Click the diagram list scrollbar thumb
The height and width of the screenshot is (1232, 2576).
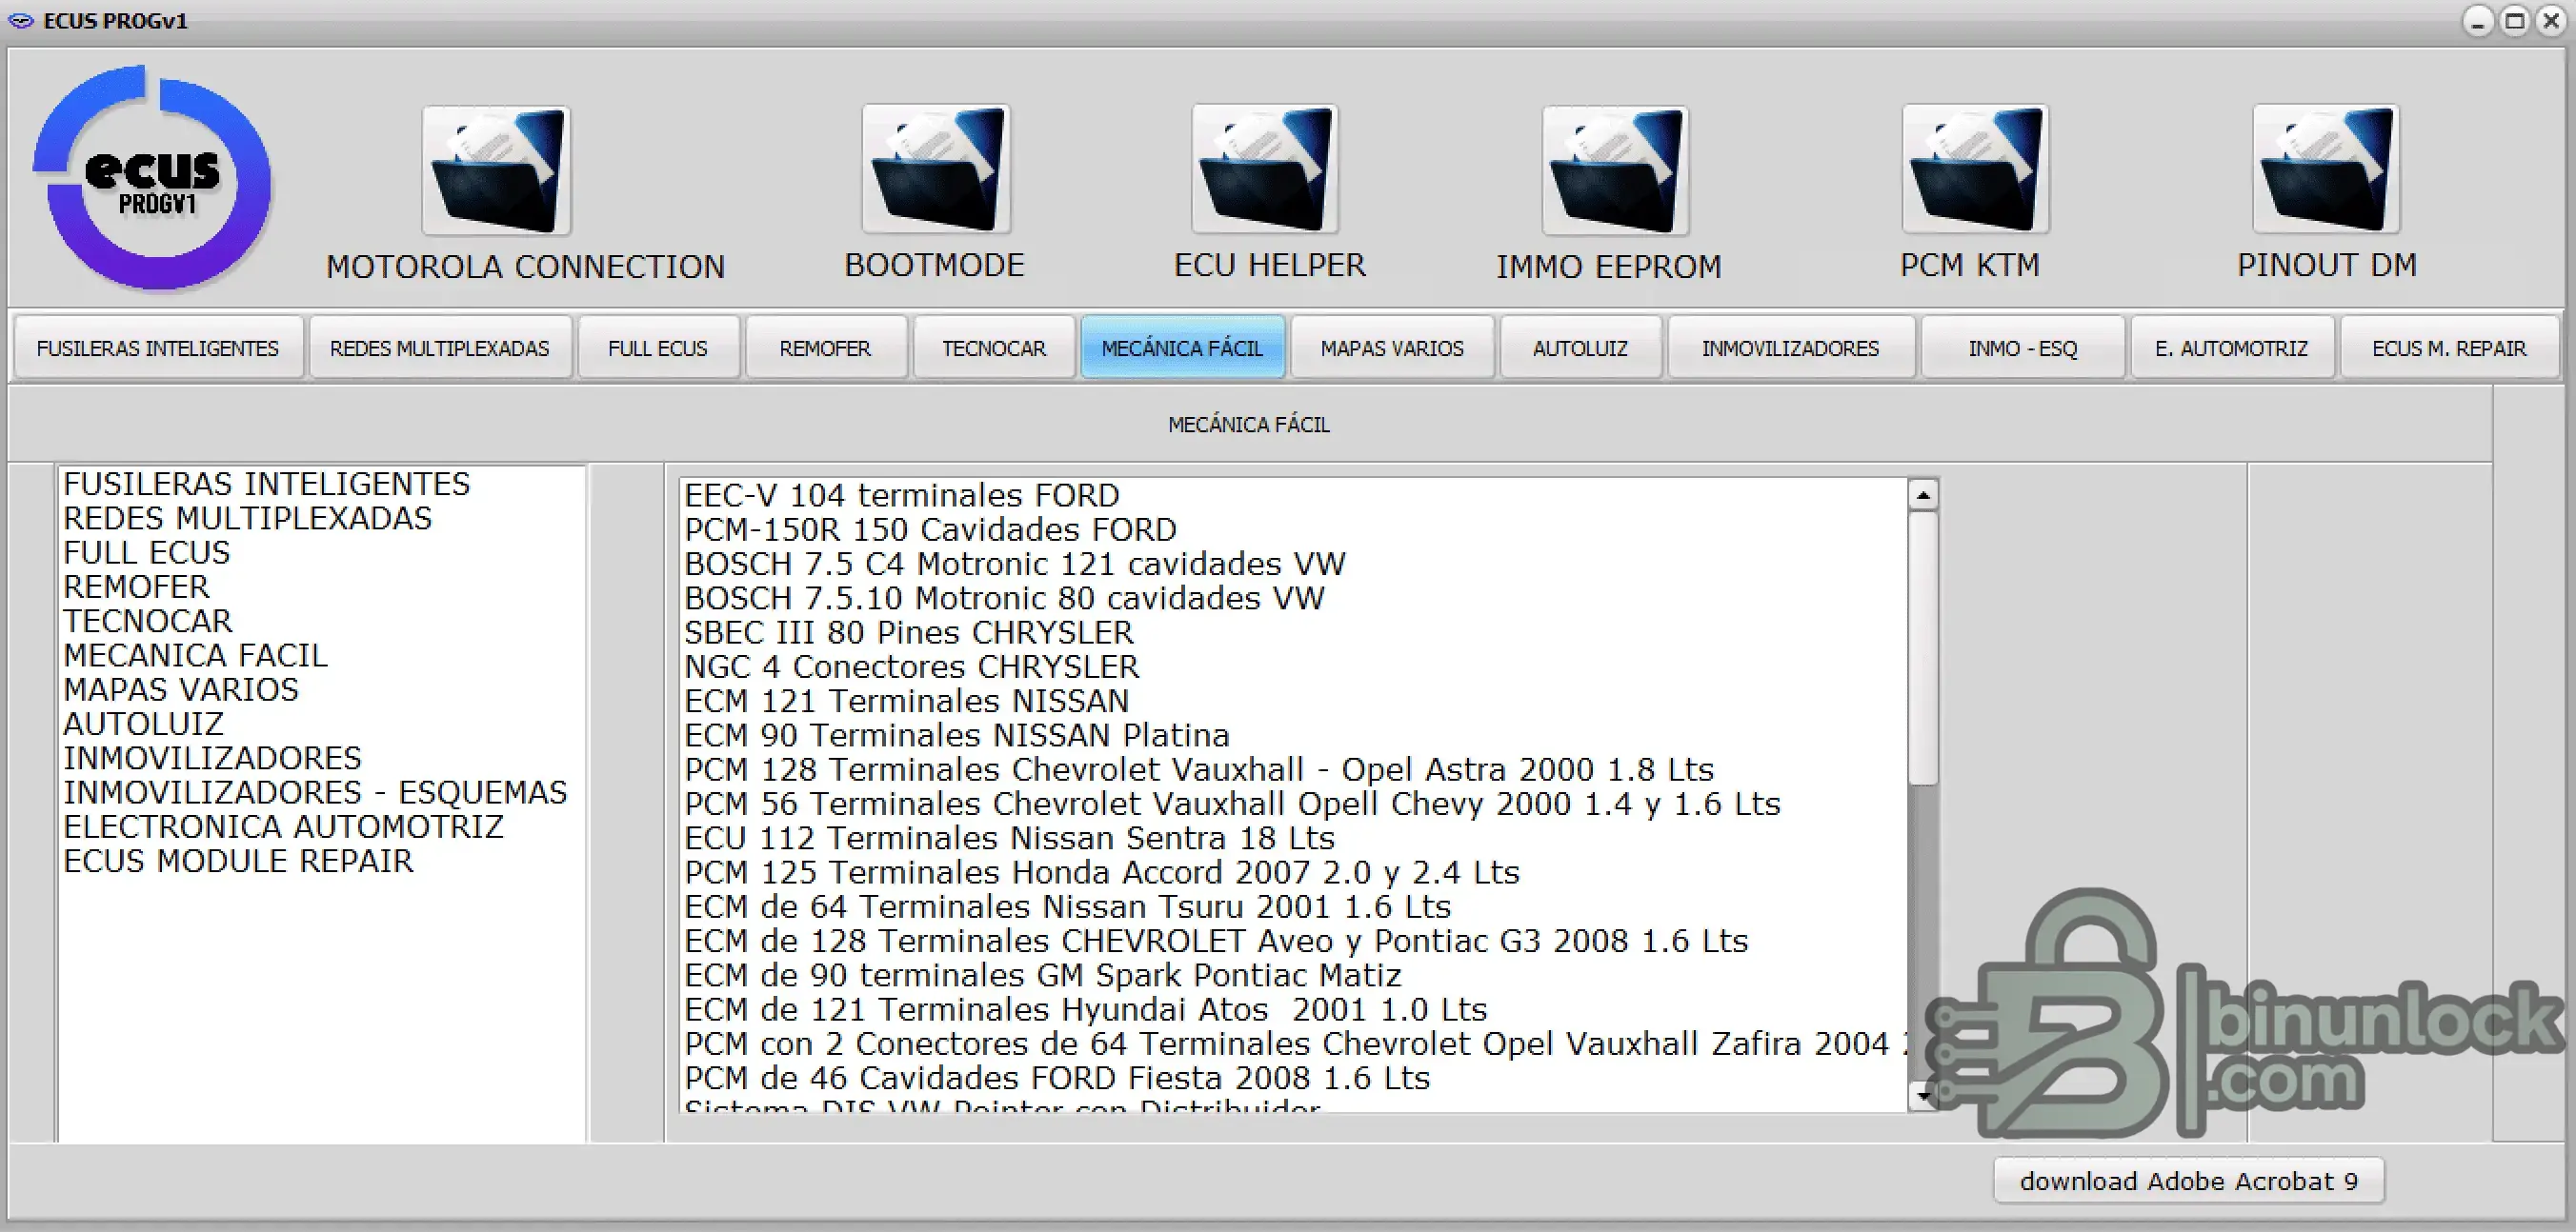[x=1923, y=648]
